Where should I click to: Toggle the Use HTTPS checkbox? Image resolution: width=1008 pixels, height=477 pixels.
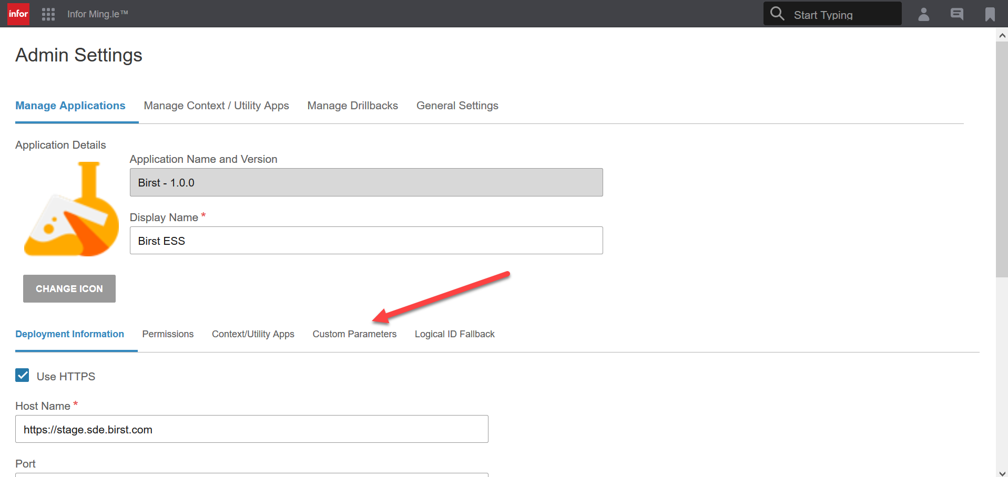point(22,375)
